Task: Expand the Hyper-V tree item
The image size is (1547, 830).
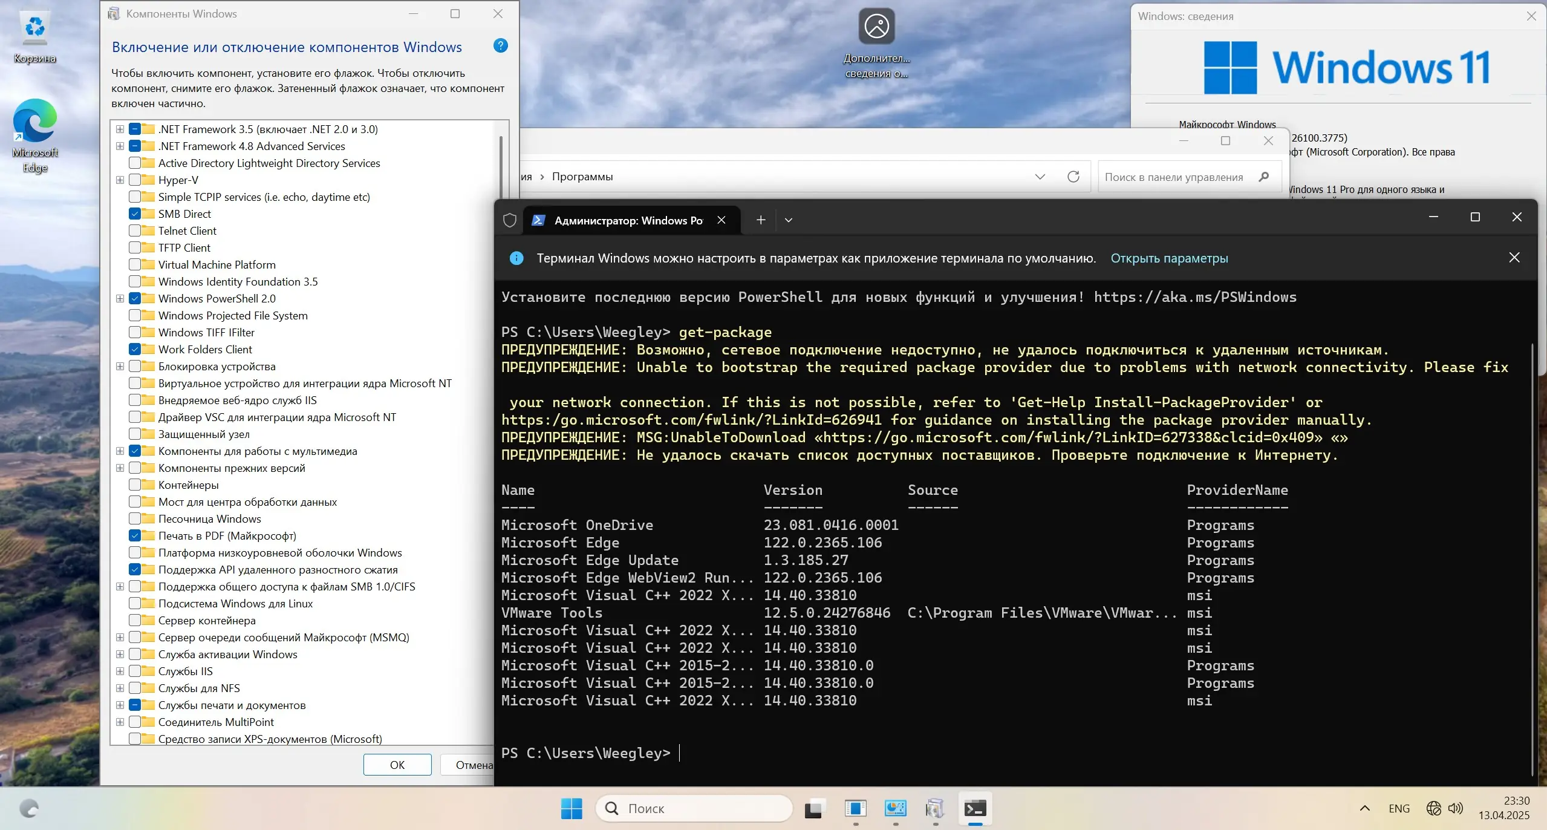Action: pyautogui.click(x=120, y=180)
